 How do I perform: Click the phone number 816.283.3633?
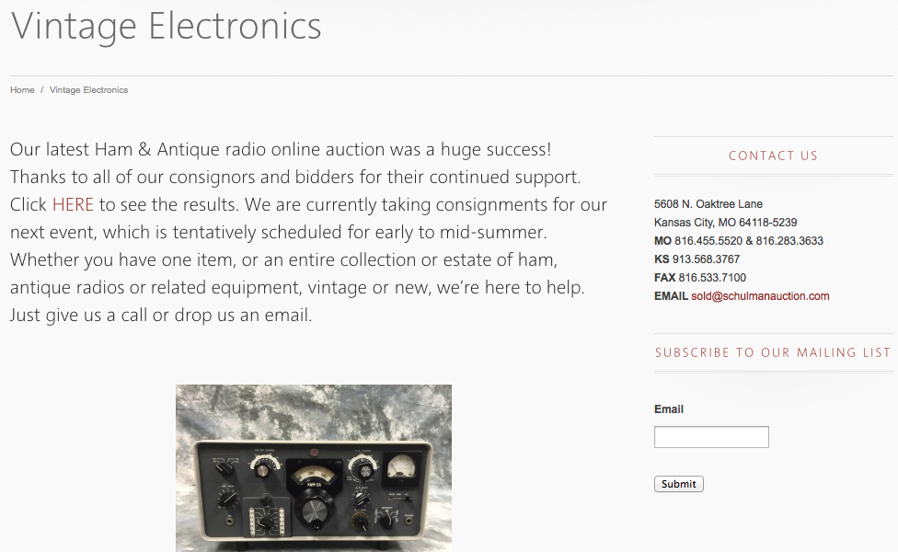[x=789, y=241]
